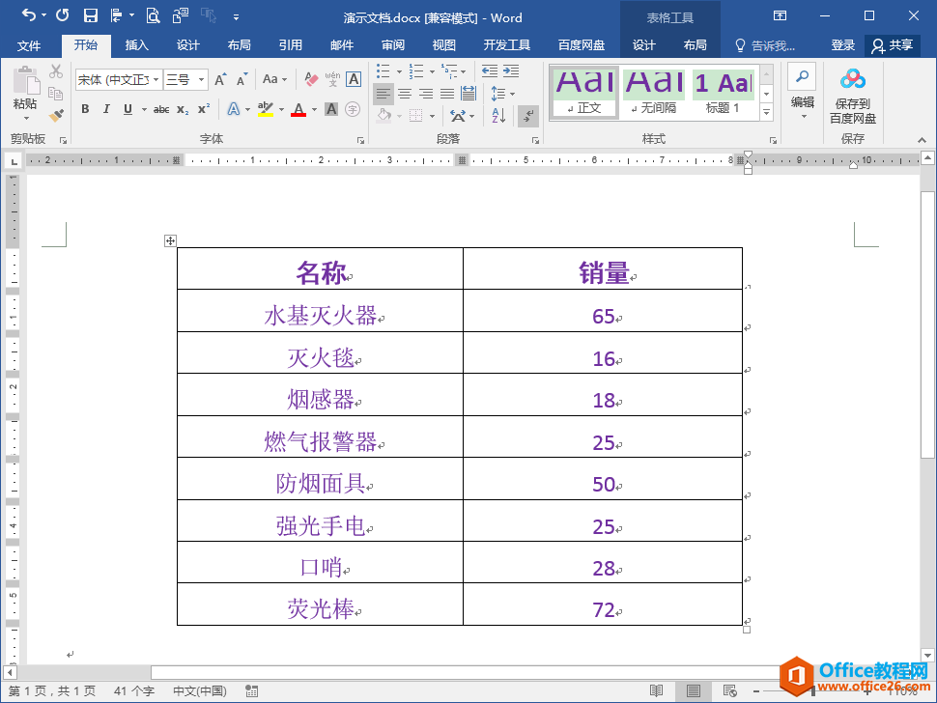Viewport: 937px width, 703px height.
Task: Switch to the 插入 Insert tab
Action: pyautogui.click(x=136, y=45)
